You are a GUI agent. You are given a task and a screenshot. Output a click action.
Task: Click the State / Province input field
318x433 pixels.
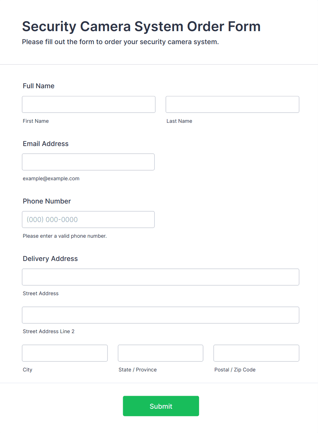[160, 353]
